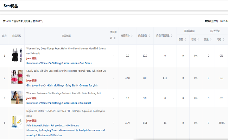This screenshot has width=228, height=140.
Task: Click row number 1 in 序号 column
Action: coord(4,56)
